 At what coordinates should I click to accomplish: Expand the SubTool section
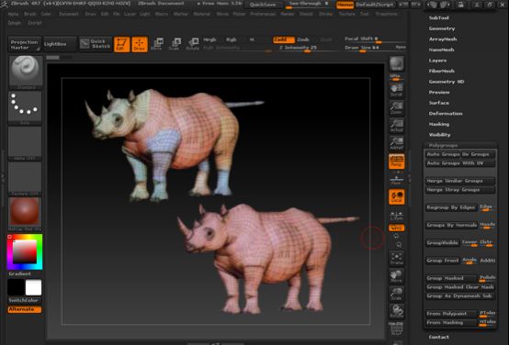click(x=438, y=17)
